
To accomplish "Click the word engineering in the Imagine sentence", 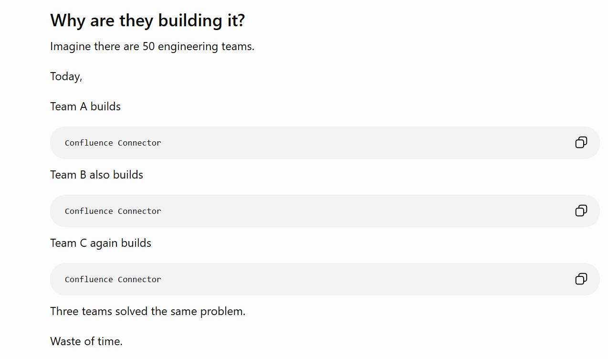I will 188,47.
